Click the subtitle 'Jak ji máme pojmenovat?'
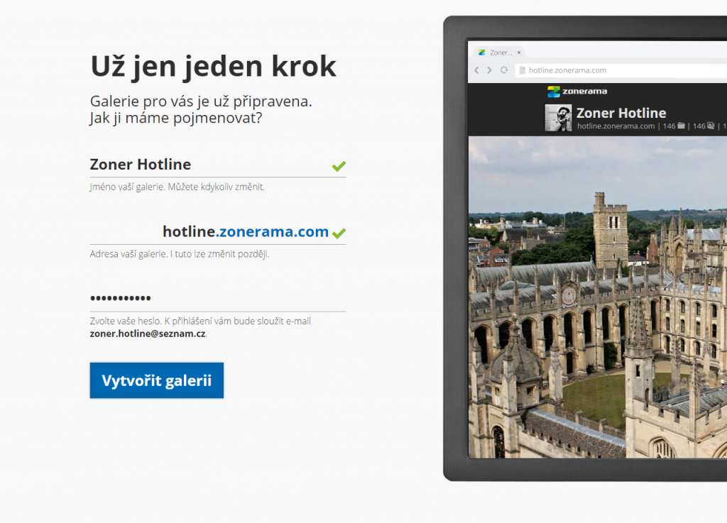The height and width of the screenshot is (523, 727). [176, 118]
